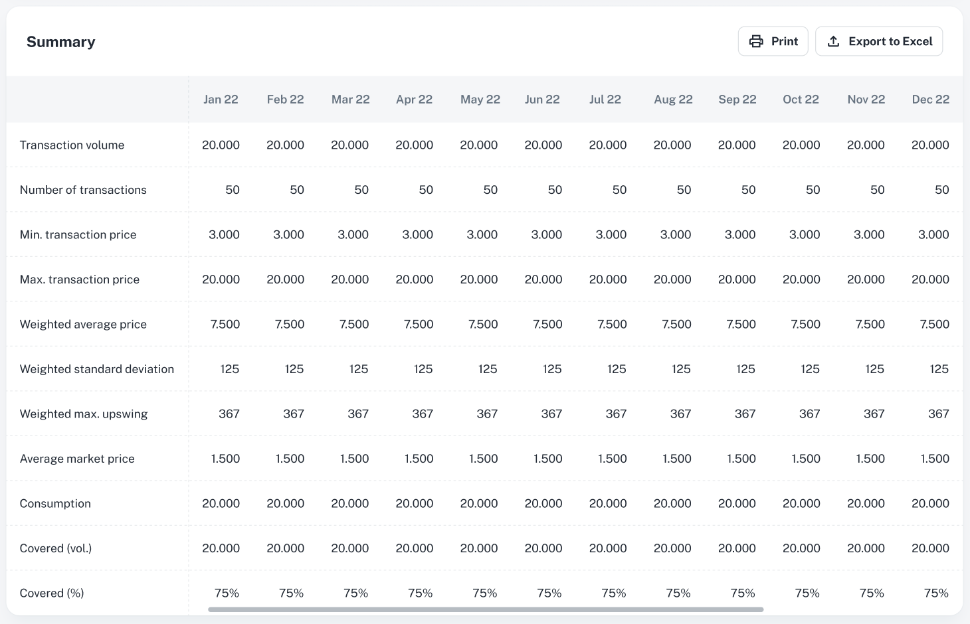Click the printer icon
The height and width of the screenshot is (624, 970).
pyautogui.click(x=756, y=41)
